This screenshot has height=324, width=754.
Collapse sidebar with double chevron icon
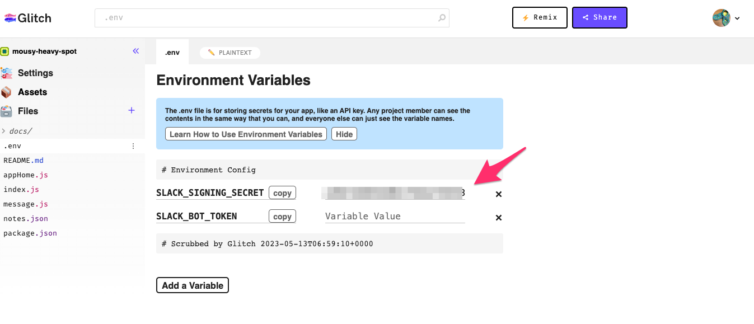tap(135, 51)
